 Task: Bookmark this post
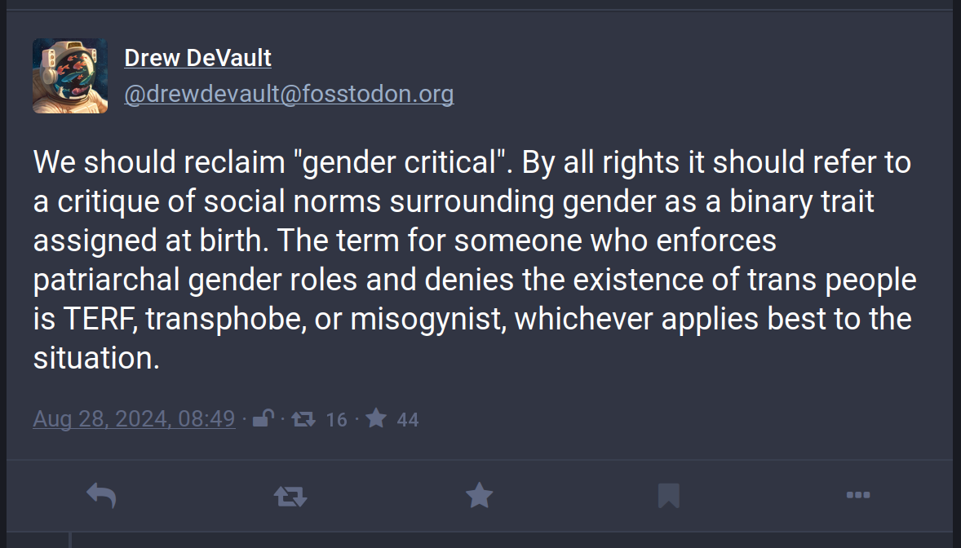[x=669, y=495]
